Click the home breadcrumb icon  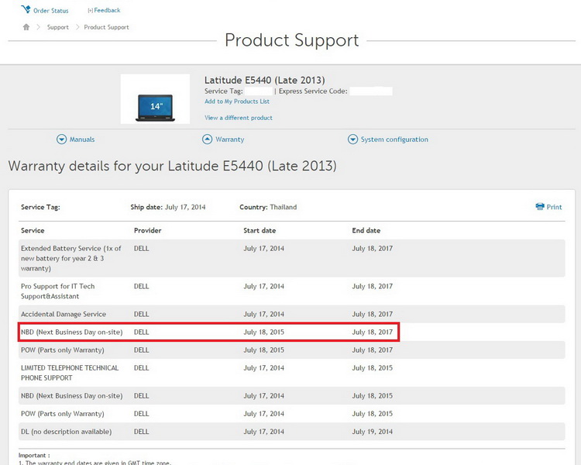(x=26, y=27)
